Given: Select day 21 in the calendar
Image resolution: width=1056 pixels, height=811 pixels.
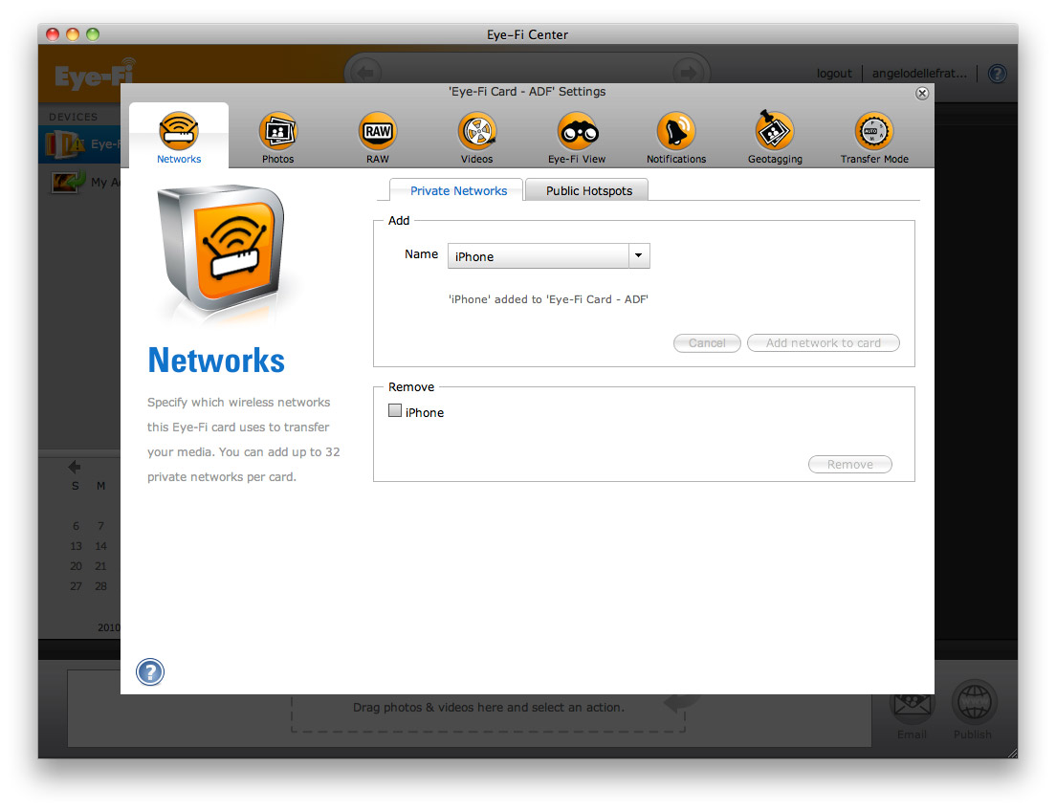Looking at the screenshot, I should [x=101, y=566].
